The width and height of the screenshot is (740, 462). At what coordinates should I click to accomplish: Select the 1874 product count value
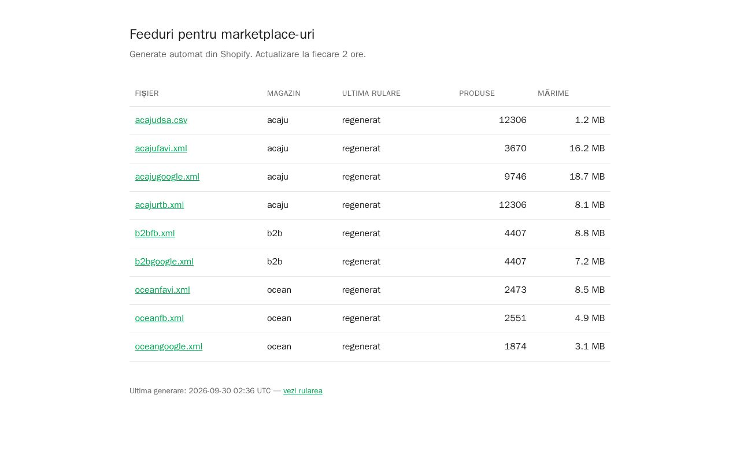(x=515, y=346)
